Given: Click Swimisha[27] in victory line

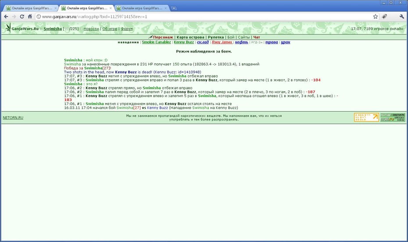Looking at the screenshot, I should point(97,68).
